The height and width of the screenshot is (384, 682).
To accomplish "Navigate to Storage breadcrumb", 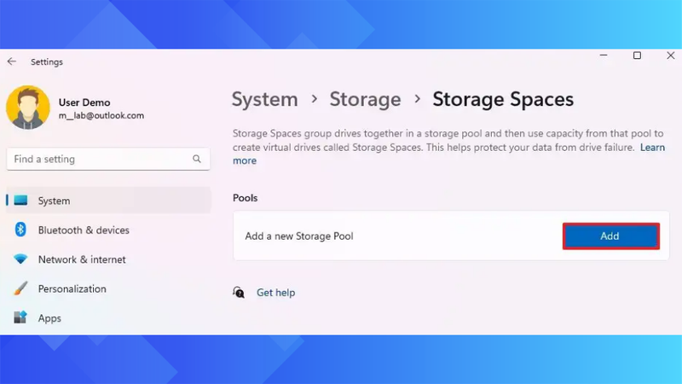I will [365, 99].
